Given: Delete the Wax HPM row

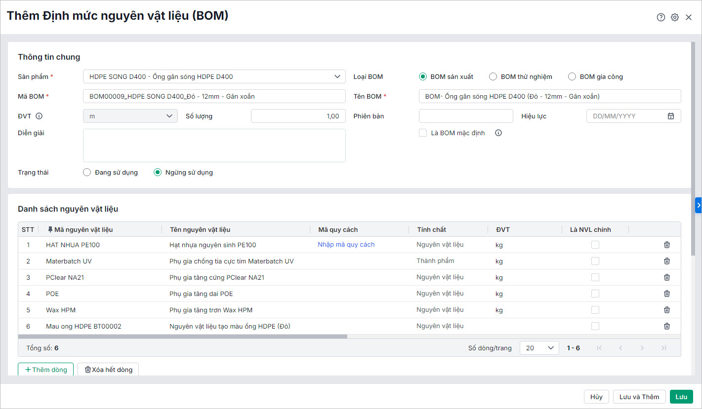Looking at the screenshot, I should (x=666, y=310).
